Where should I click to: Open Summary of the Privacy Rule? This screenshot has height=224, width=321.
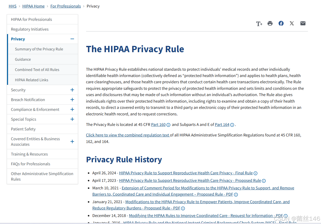43,49
